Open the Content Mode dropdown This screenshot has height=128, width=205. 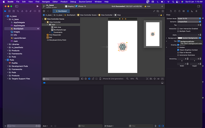tap(189, 18)
